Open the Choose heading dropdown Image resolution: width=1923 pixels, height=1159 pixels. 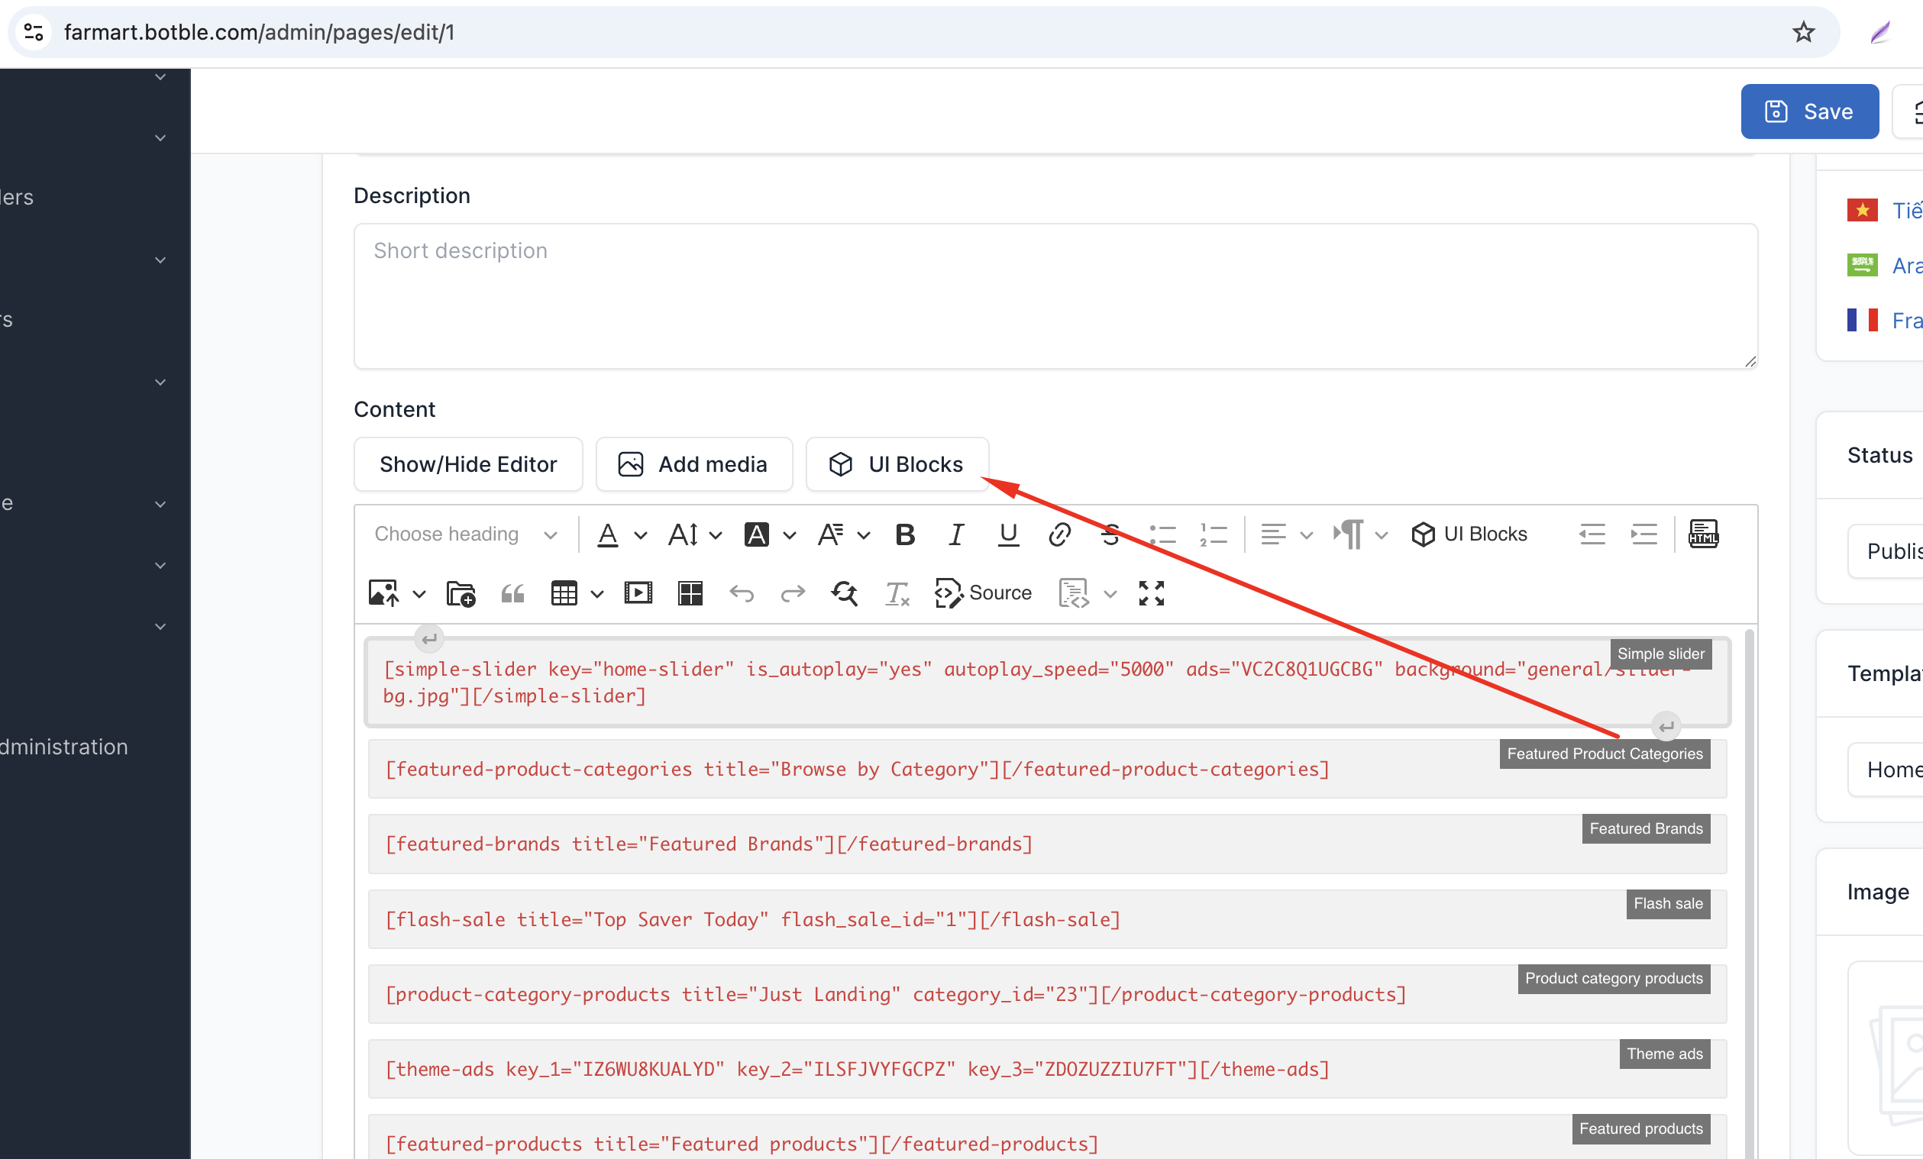466,534
